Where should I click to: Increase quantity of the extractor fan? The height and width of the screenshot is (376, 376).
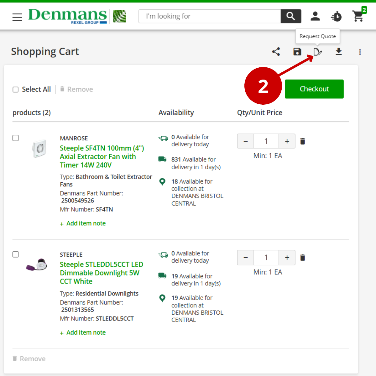(287, 141)
